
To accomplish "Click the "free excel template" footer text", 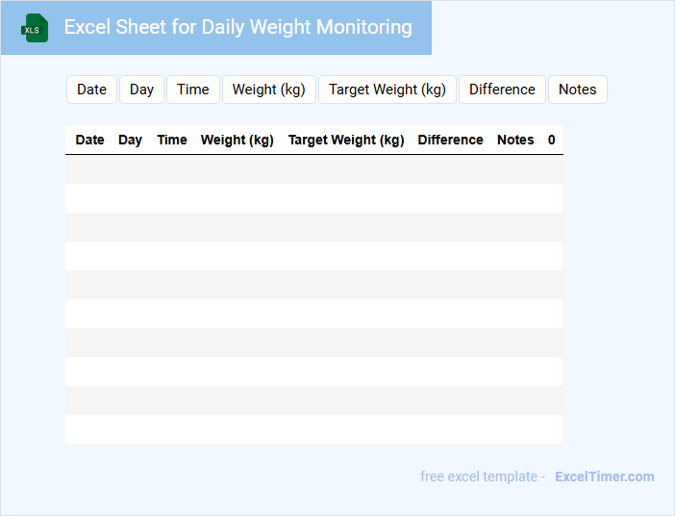I will pyautogui.click(x=479, y=477).
